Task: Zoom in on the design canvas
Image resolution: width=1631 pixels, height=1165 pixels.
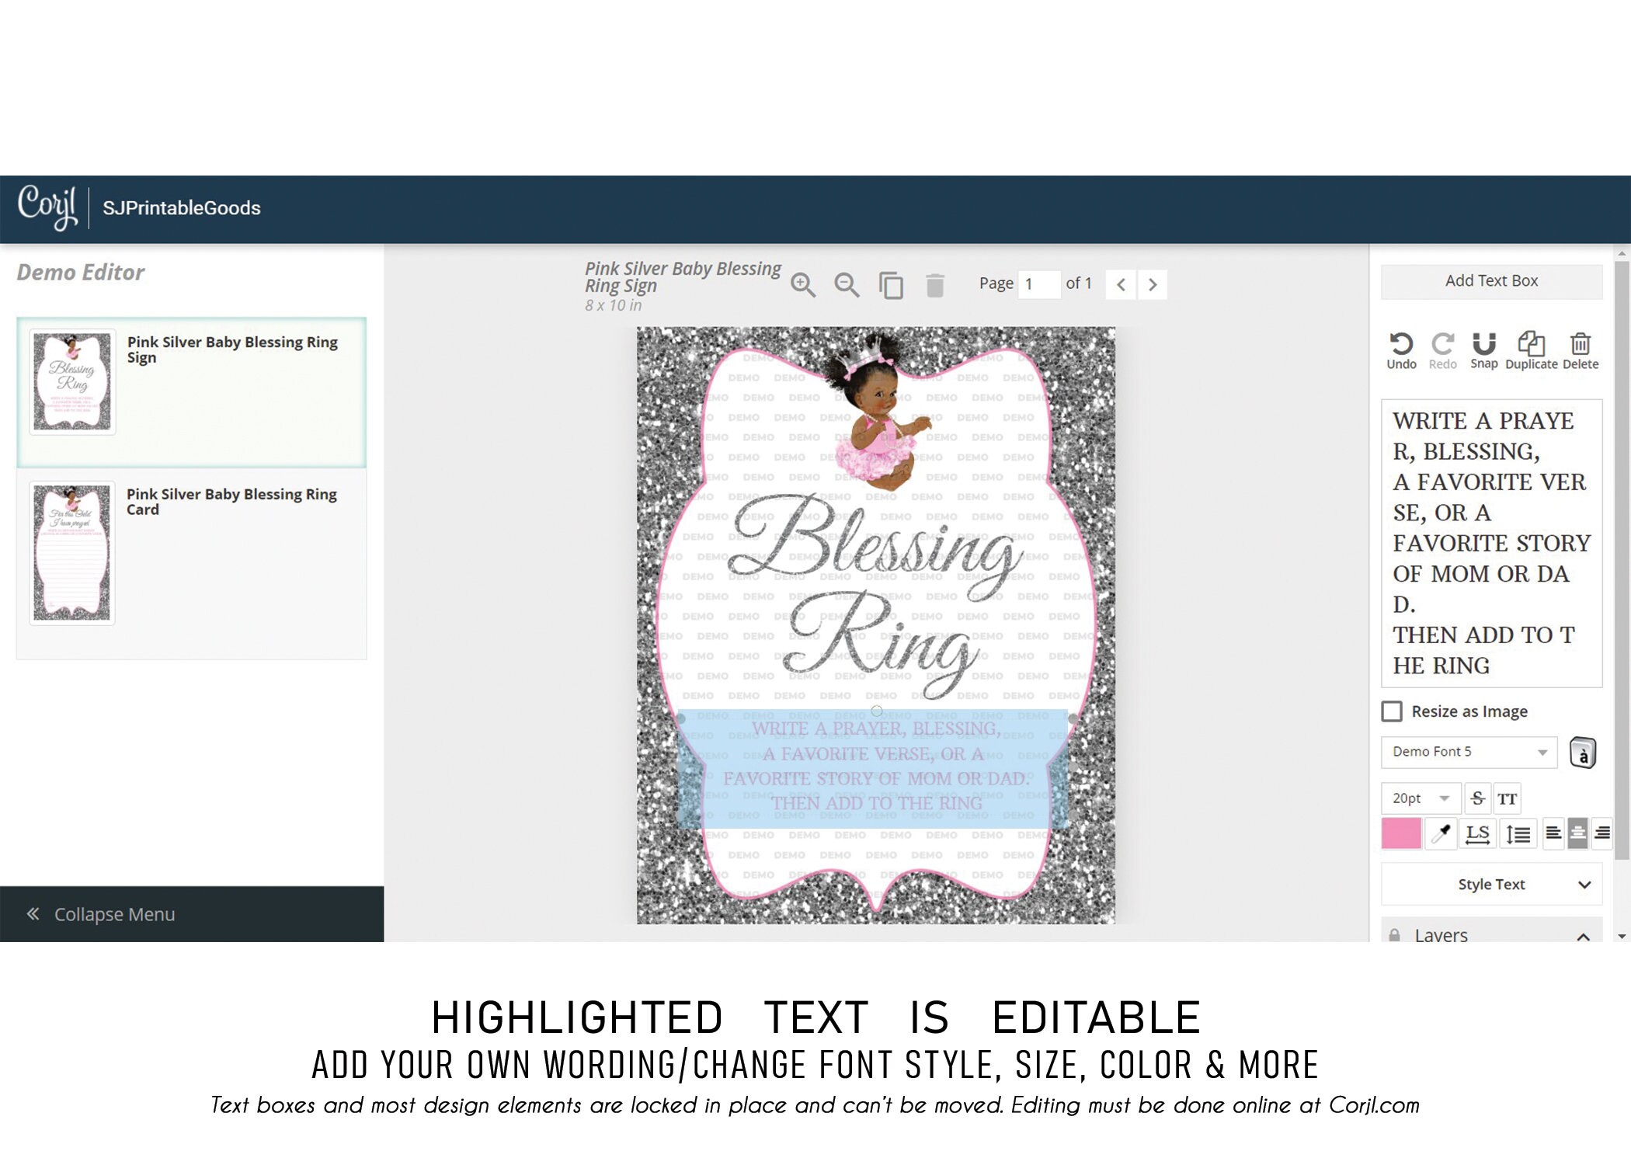Action: pyautogui.click(x=803, y=285)
